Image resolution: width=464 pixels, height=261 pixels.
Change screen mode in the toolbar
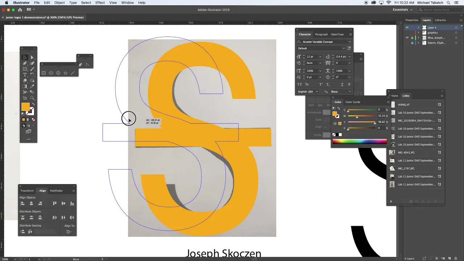point(28,132)
